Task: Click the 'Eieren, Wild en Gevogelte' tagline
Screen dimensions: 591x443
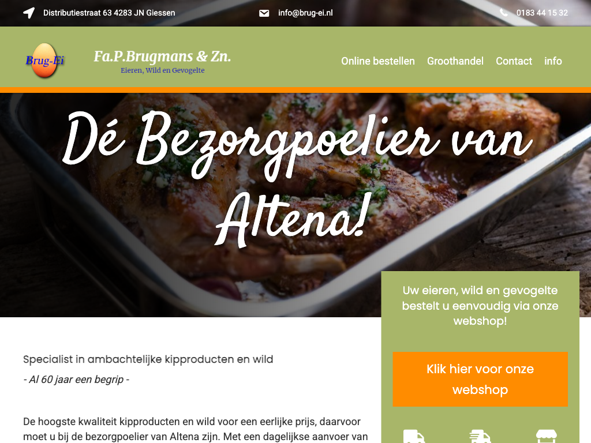Action: pyautogui.click(x=162, y=70)
